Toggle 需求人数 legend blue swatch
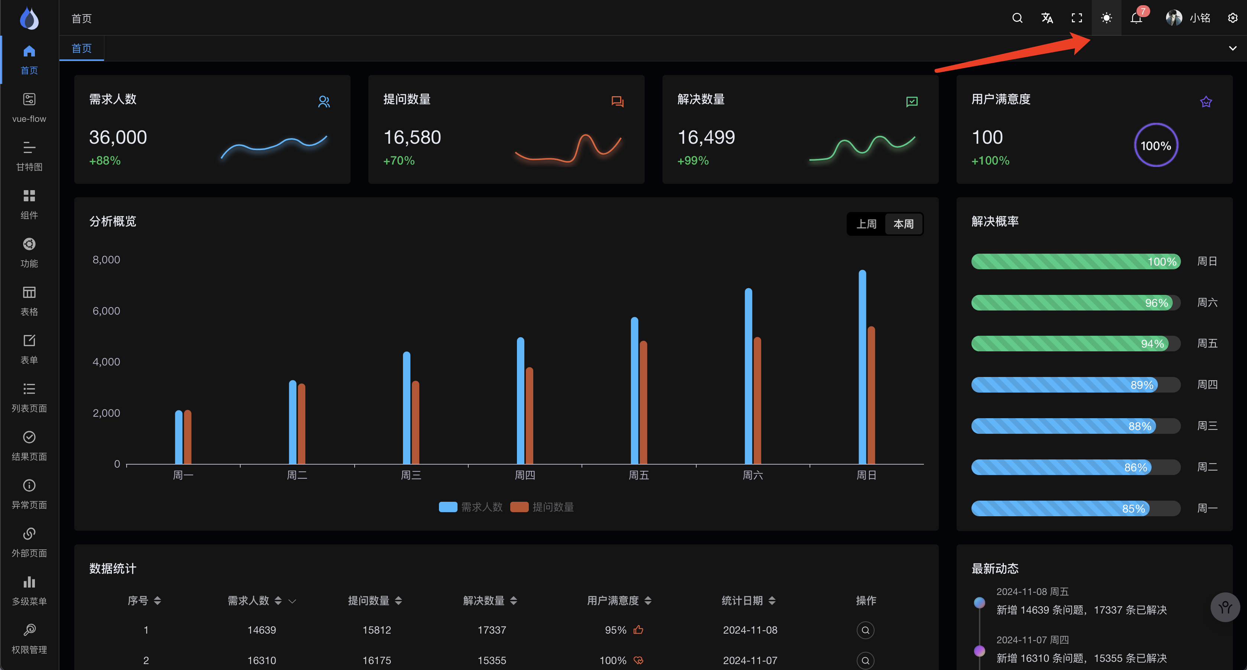This screenshot has width=1247, height=670. click(x=448, y=507)
